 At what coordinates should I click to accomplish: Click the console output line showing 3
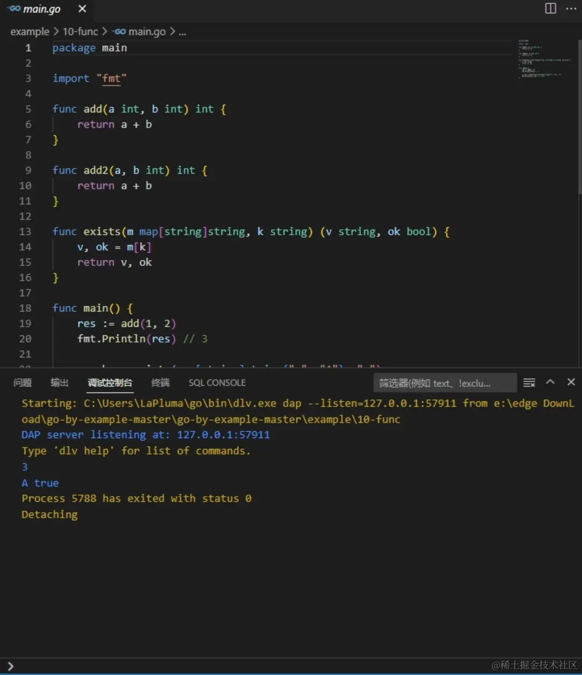coord(25,466)
